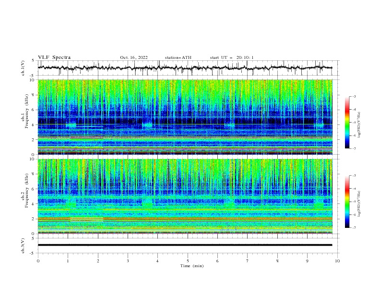
Task: Select the log(PSD) label beside ch.1 colorbar
Action: [359, 125]
